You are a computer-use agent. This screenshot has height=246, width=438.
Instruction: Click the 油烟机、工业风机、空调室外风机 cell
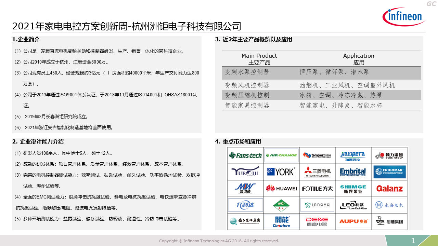347,85
